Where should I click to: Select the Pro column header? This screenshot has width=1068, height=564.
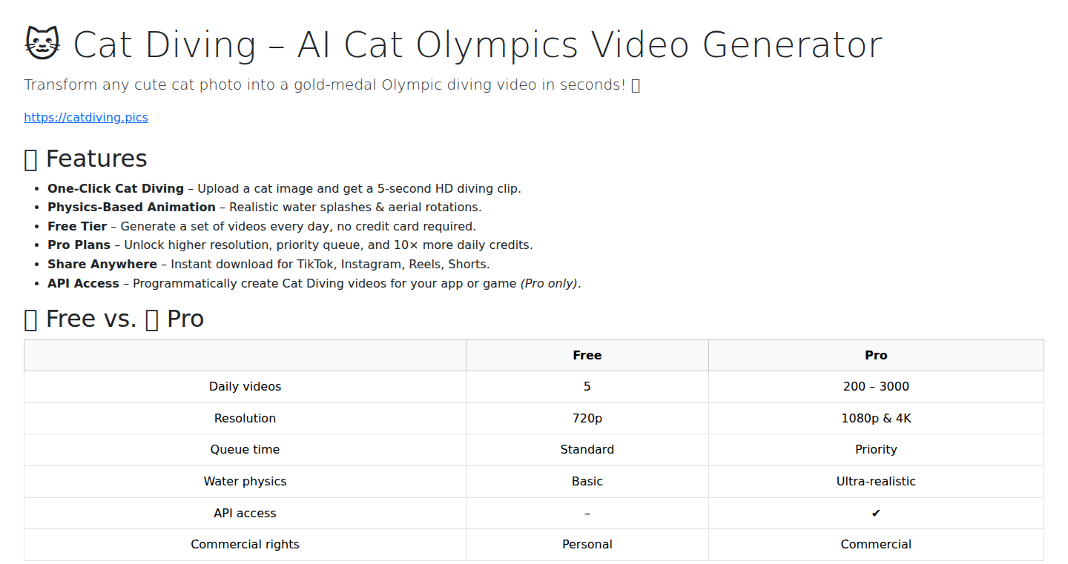876,355
